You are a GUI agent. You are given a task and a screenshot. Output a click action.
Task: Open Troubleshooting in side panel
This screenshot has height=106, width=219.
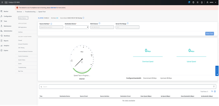pyautogui.click(x=22, y=67)
